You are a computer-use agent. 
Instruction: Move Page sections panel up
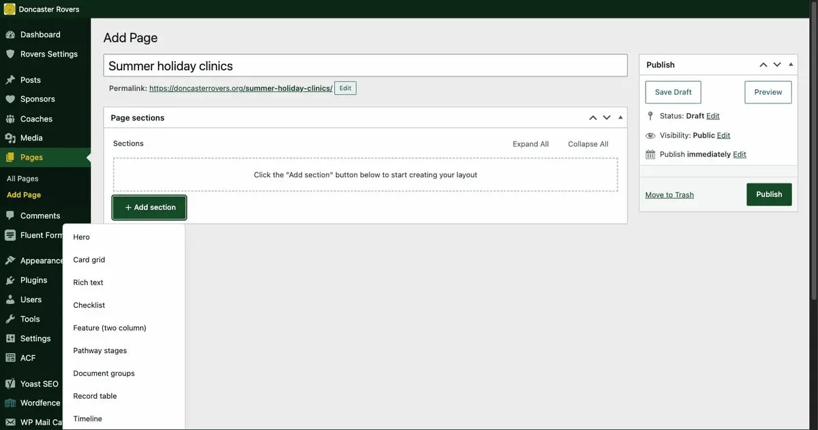(x=593, y=118)
